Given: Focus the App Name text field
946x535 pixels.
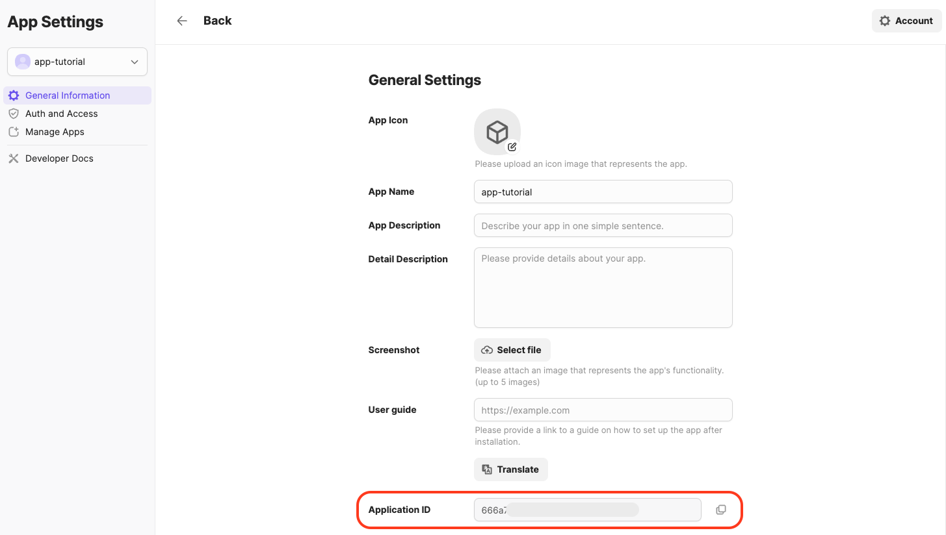Looking at the screenshot, I should [x=603, y=192].
